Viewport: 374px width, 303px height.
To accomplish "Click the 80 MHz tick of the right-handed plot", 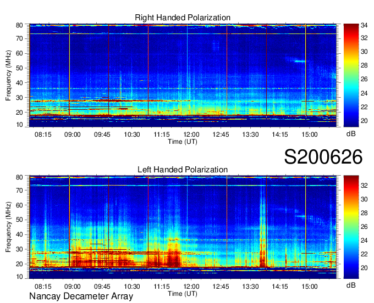I will click(20, 25).
